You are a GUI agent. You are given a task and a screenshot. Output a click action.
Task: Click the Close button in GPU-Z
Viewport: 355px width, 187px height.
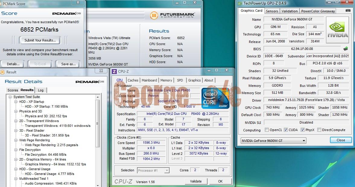click(x=341, y=140)
